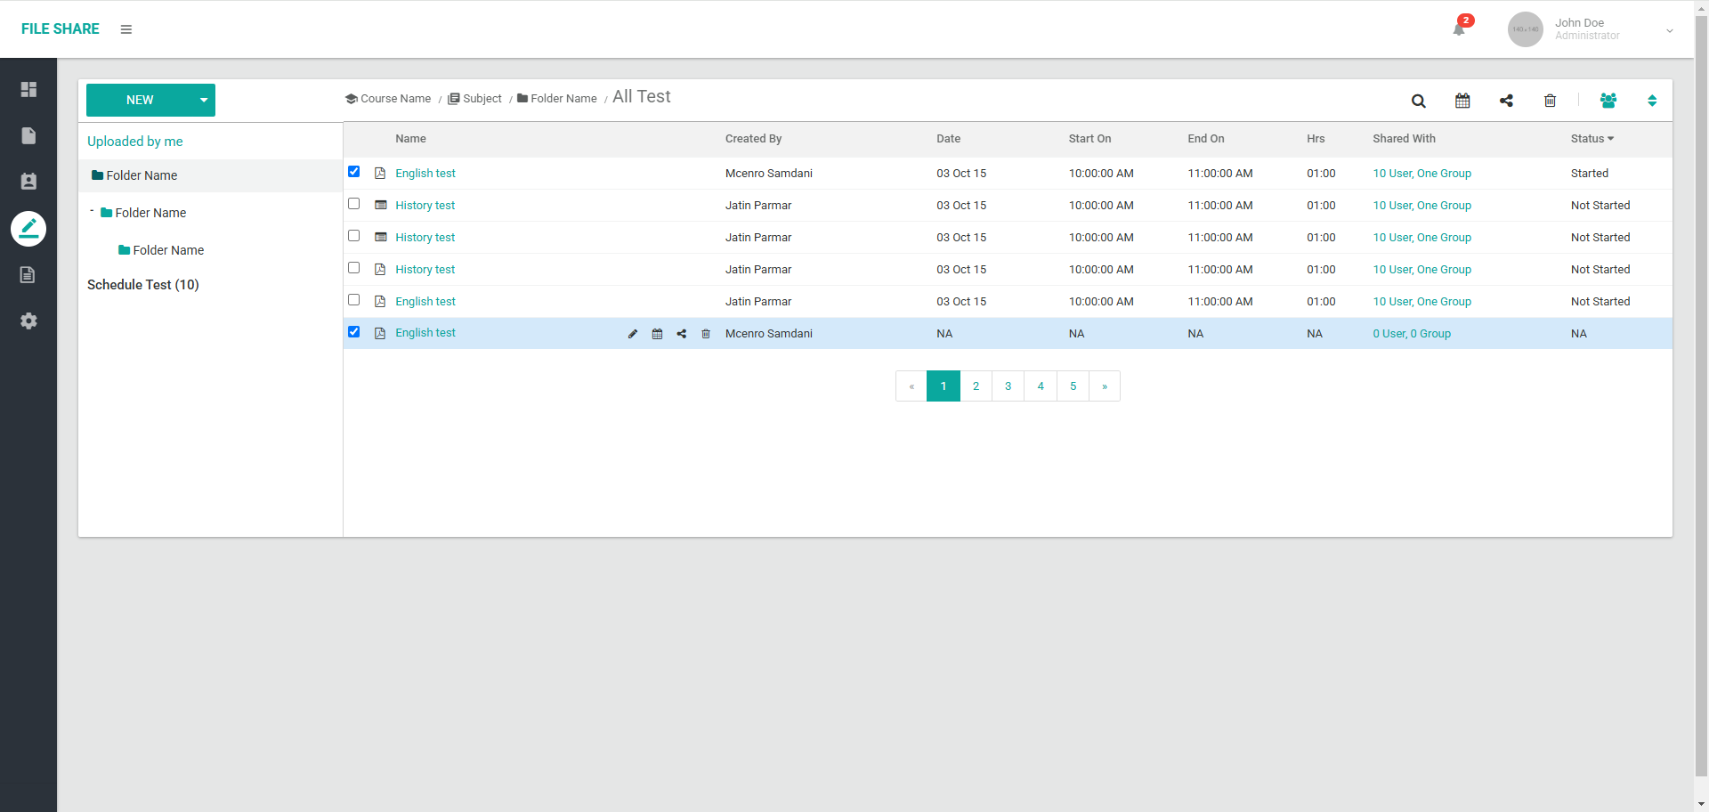Expand the John Doe profile menu

[x=1669, y=30]
